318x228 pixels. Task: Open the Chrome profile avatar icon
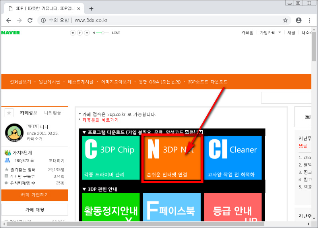coord(299,20)
